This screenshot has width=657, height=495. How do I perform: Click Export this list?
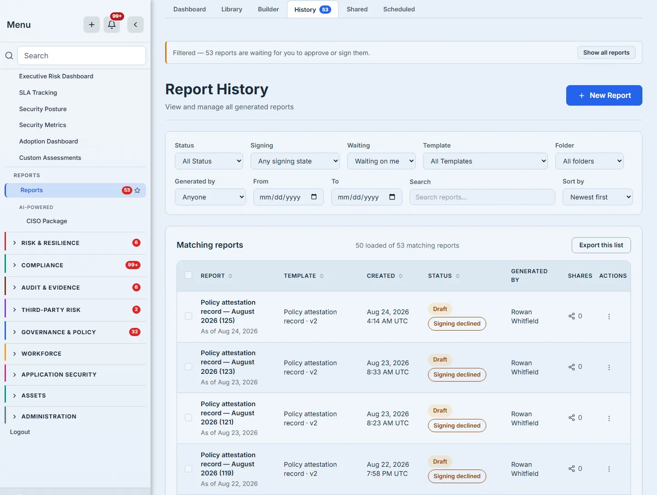tap(601, 245)
